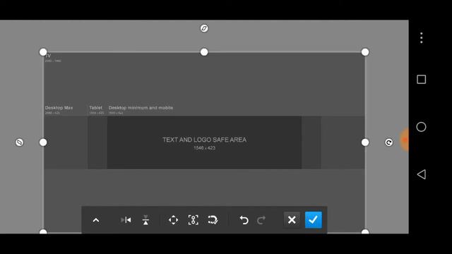452x254 pixels.
Task: Click the "TV" label at top-left of template
Action: tap(48, 56)
